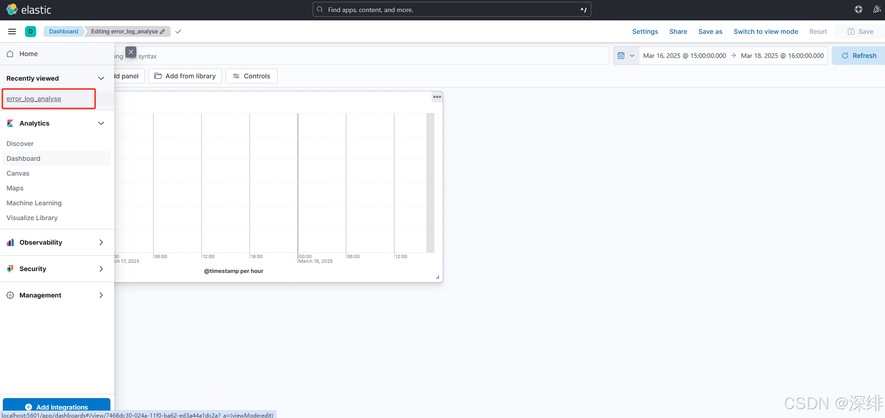Open the calendar quick date menu
885x418 pixels.
[626, 56]
